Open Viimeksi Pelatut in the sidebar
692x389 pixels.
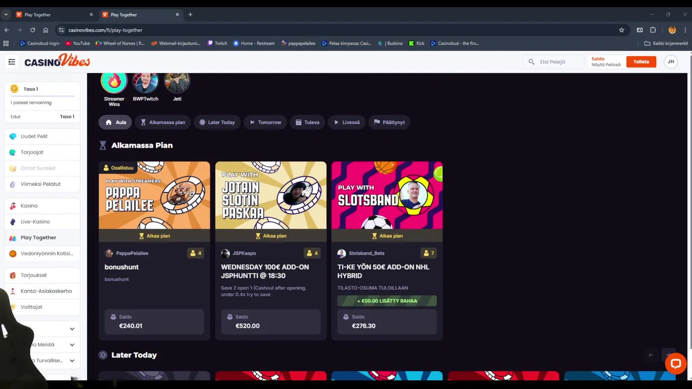tap(42, 184)
